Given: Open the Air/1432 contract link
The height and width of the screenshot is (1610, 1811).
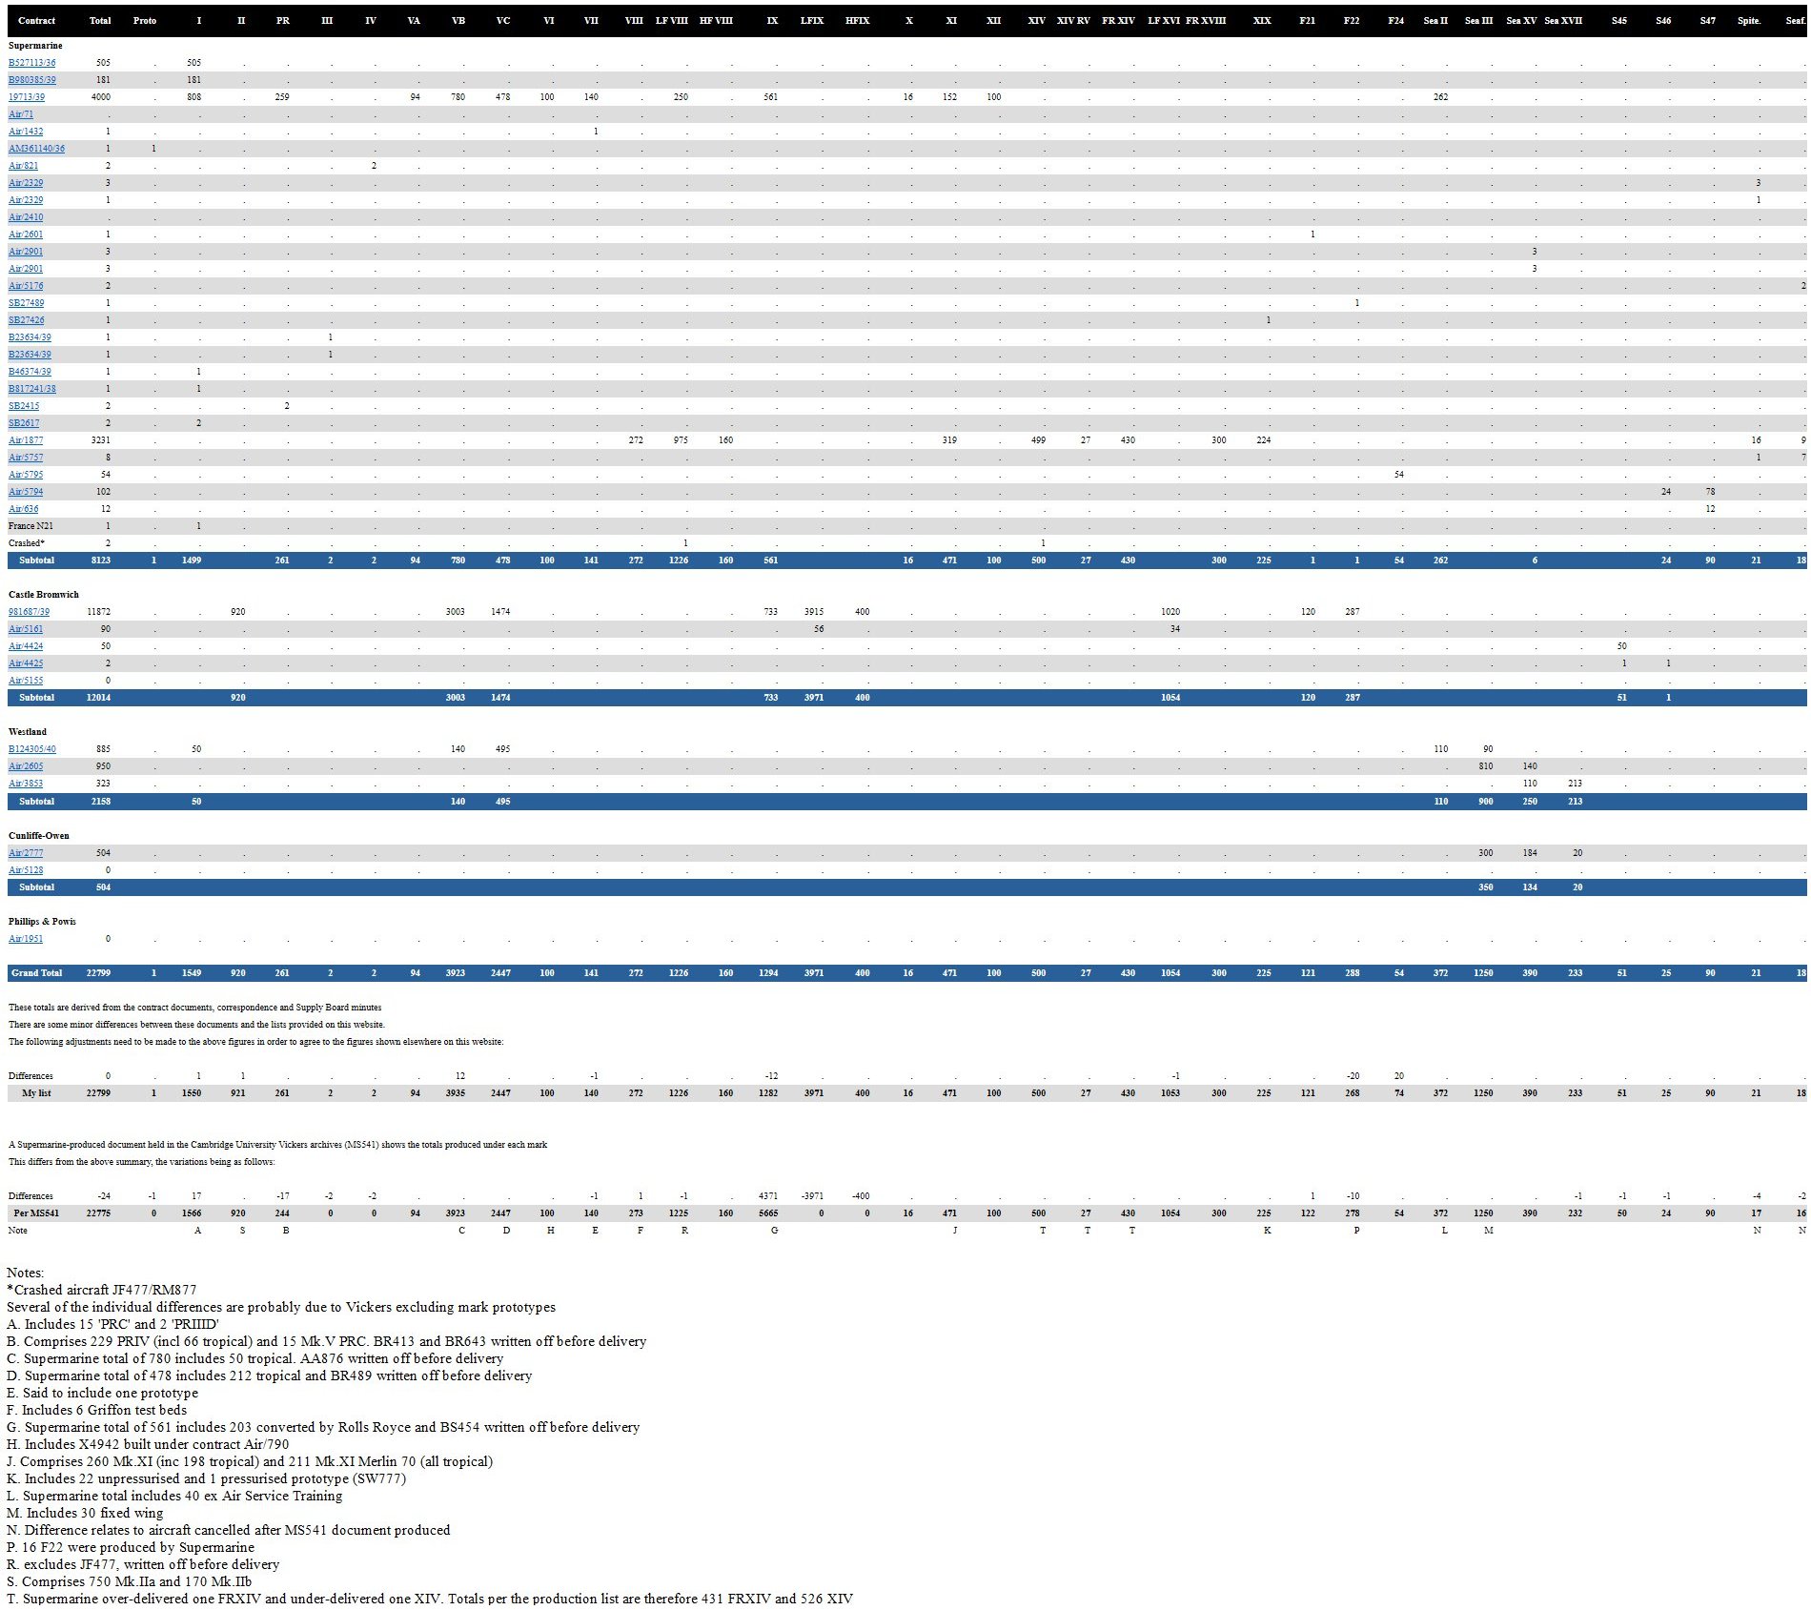Looking at the screenshot, I should point(25,132).
